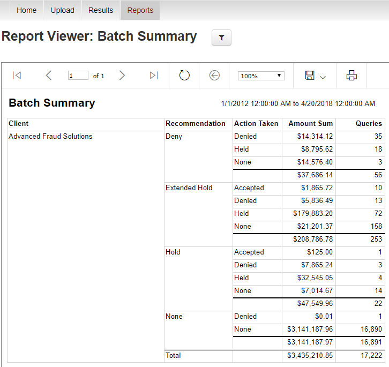
Task: Expand the export format dropdown arrow
Action: point(323,78)
